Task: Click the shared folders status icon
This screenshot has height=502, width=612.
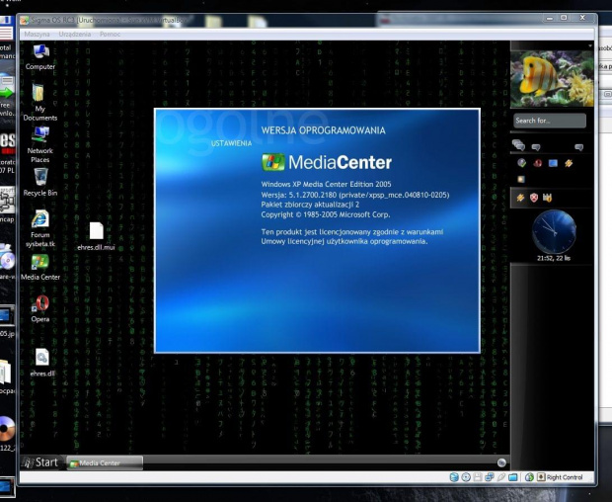Action: [x=513, y=477]
